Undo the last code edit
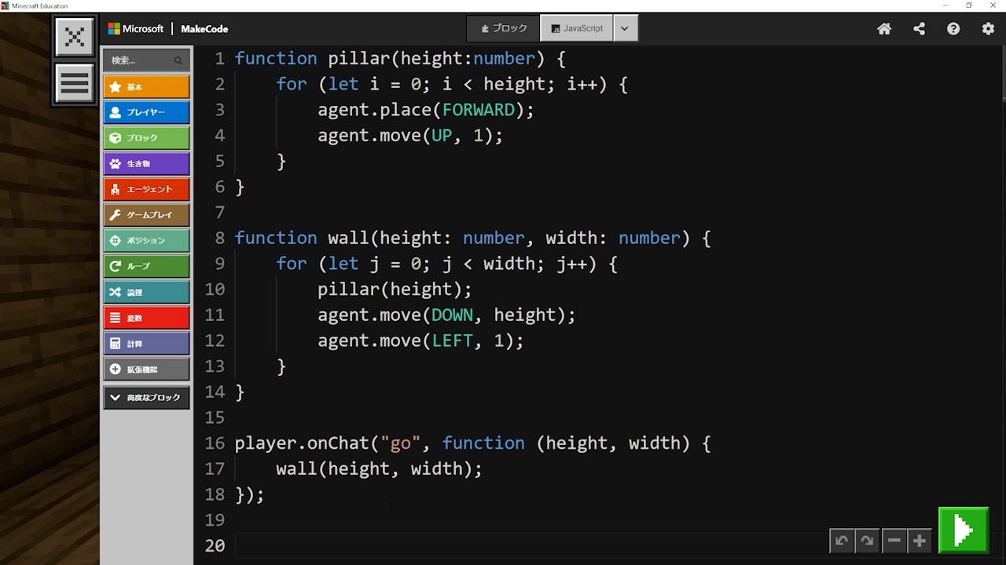Image resolution: width=1006 pixels, height=565 pixels. [x=842, y=541]
